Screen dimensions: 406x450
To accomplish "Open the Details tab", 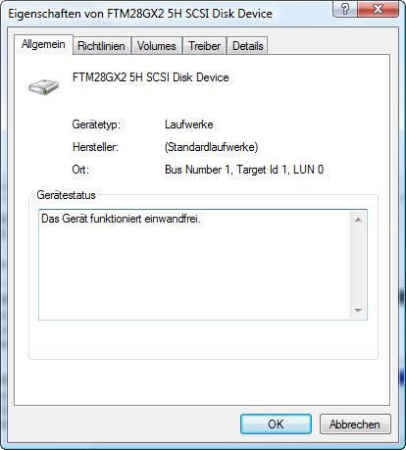I will point(248,46).
